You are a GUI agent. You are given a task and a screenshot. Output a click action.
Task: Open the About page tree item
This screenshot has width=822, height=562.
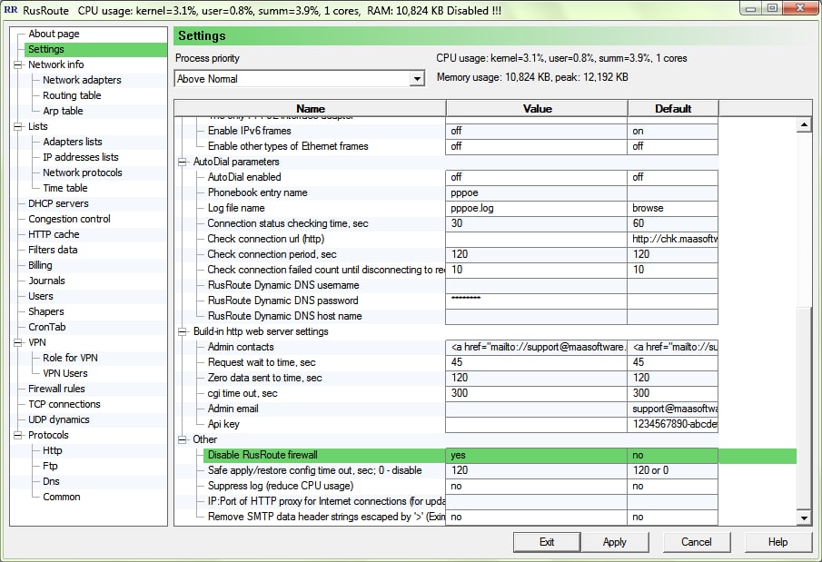[54, 34]
